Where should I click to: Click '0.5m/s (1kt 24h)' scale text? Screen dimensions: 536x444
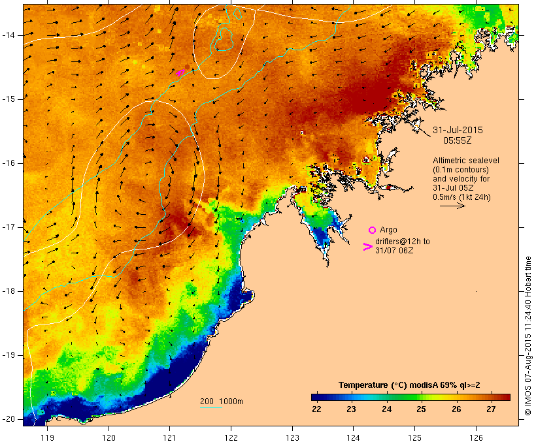(461, 197)
